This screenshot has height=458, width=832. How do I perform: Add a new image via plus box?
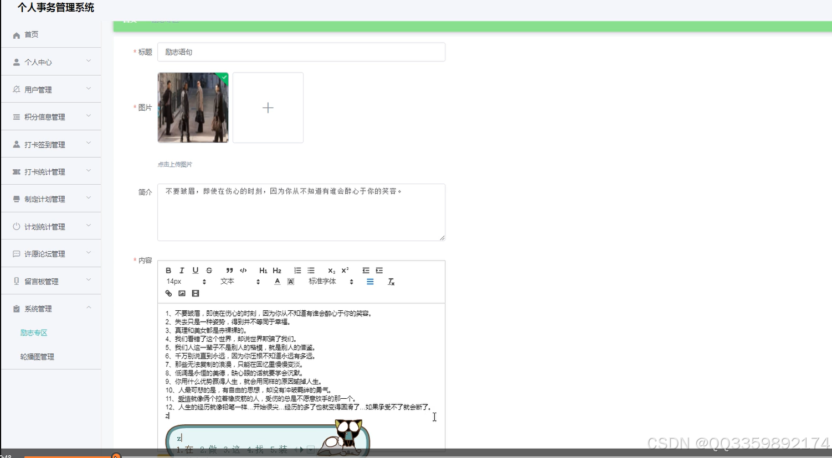click(268, 107)
